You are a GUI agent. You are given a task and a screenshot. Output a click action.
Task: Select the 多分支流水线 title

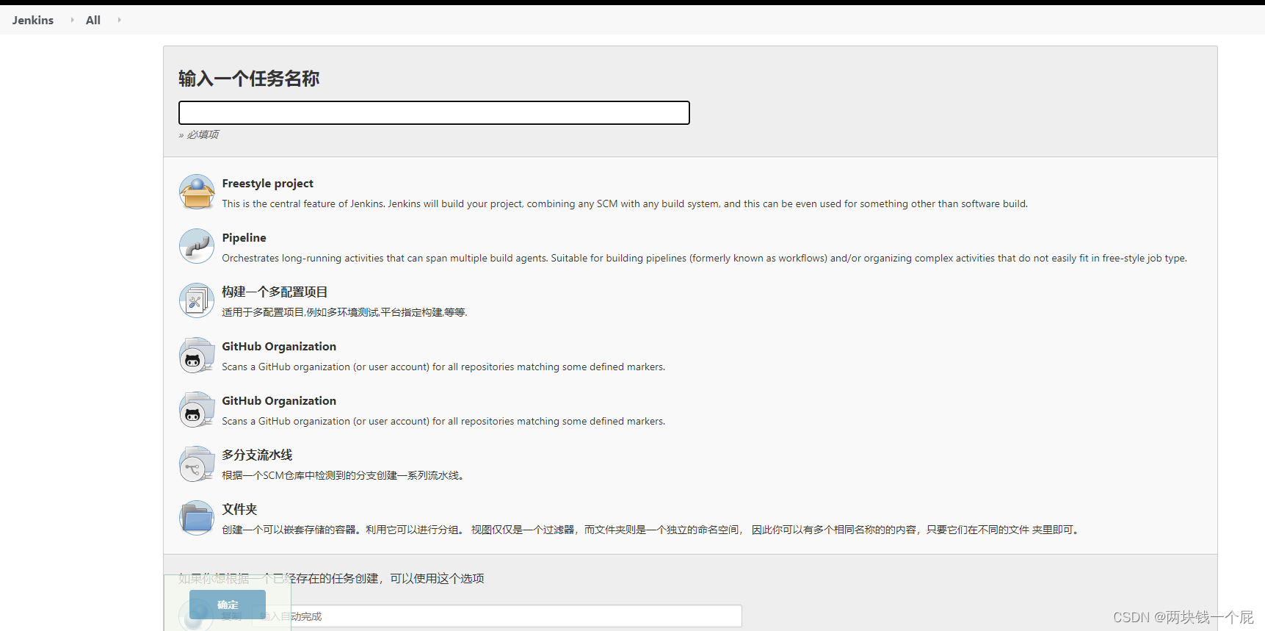point(257,455)
